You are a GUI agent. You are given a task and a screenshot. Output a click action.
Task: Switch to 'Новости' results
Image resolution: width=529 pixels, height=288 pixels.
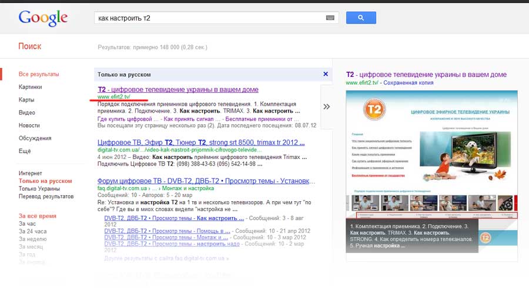click(x=29, y=126)
